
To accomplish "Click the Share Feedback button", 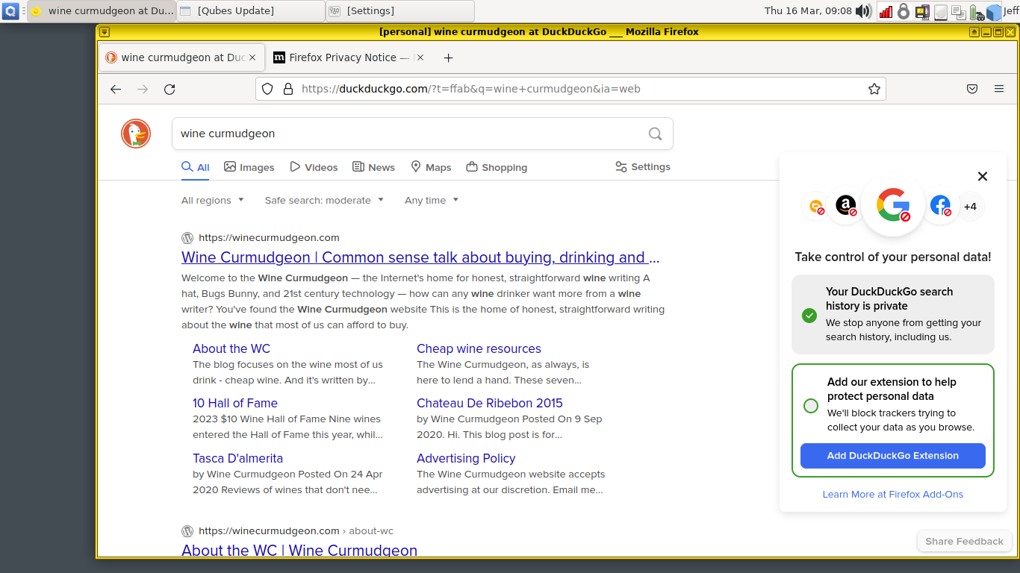I will coord(964,542).
